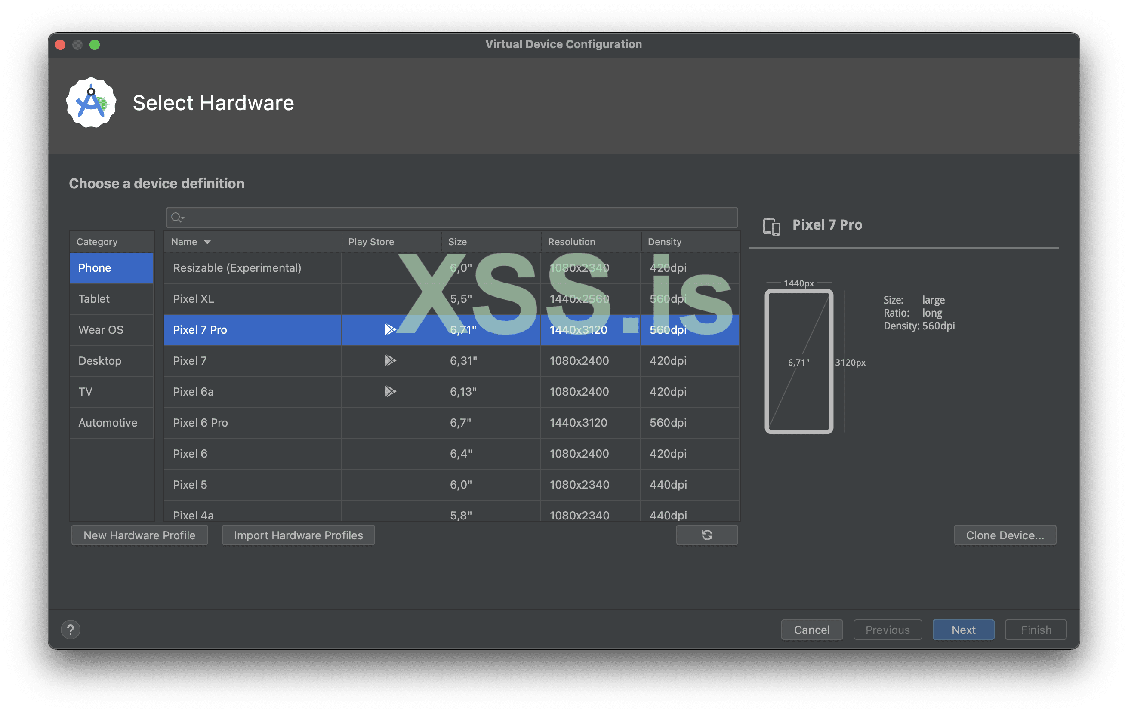The width and height of the screenshot is (1128, 713).
Task: Sort device list by Density column
Action: point(664,242)
